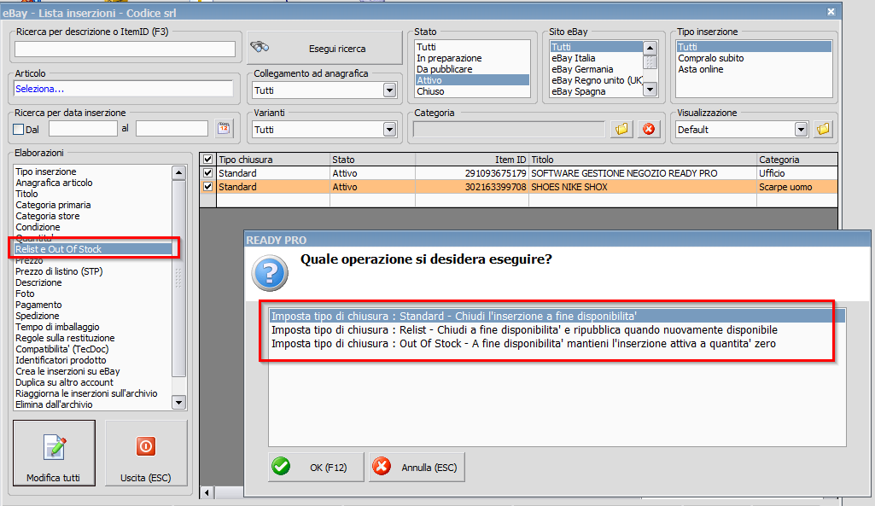The height and width of the screenshot is (506, 875).
Task: Select the Standard closure type option
Action: pos(557,317)
